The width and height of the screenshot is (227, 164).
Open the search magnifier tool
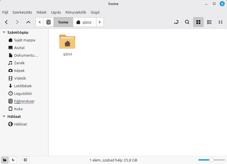pos(187,22)
